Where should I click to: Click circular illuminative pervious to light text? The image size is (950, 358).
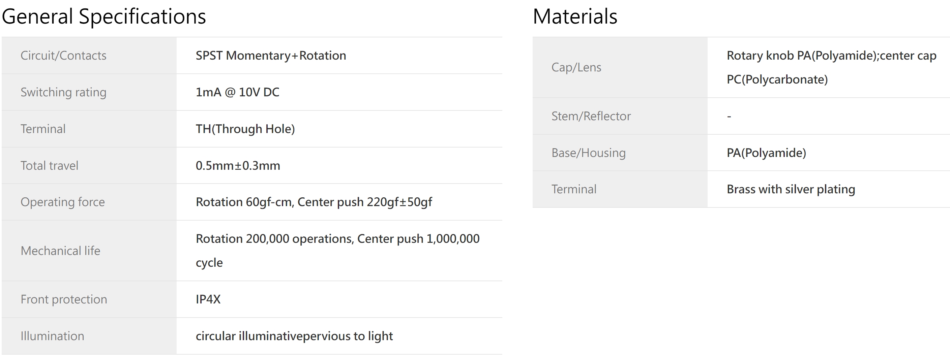pos(294,336)
